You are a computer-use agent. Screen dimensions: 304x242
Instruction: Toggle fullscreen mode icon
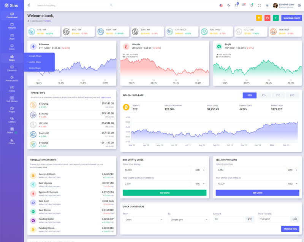260,5
